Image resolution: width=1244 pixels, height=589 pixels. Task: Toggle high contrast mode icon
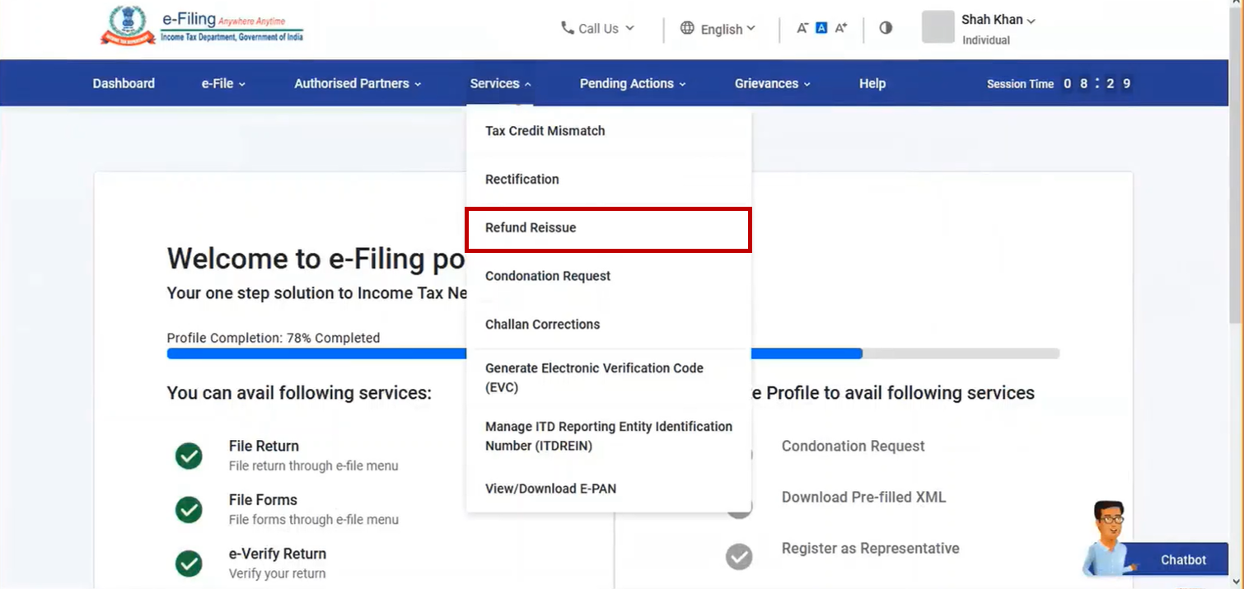click(x=886, y=28)
